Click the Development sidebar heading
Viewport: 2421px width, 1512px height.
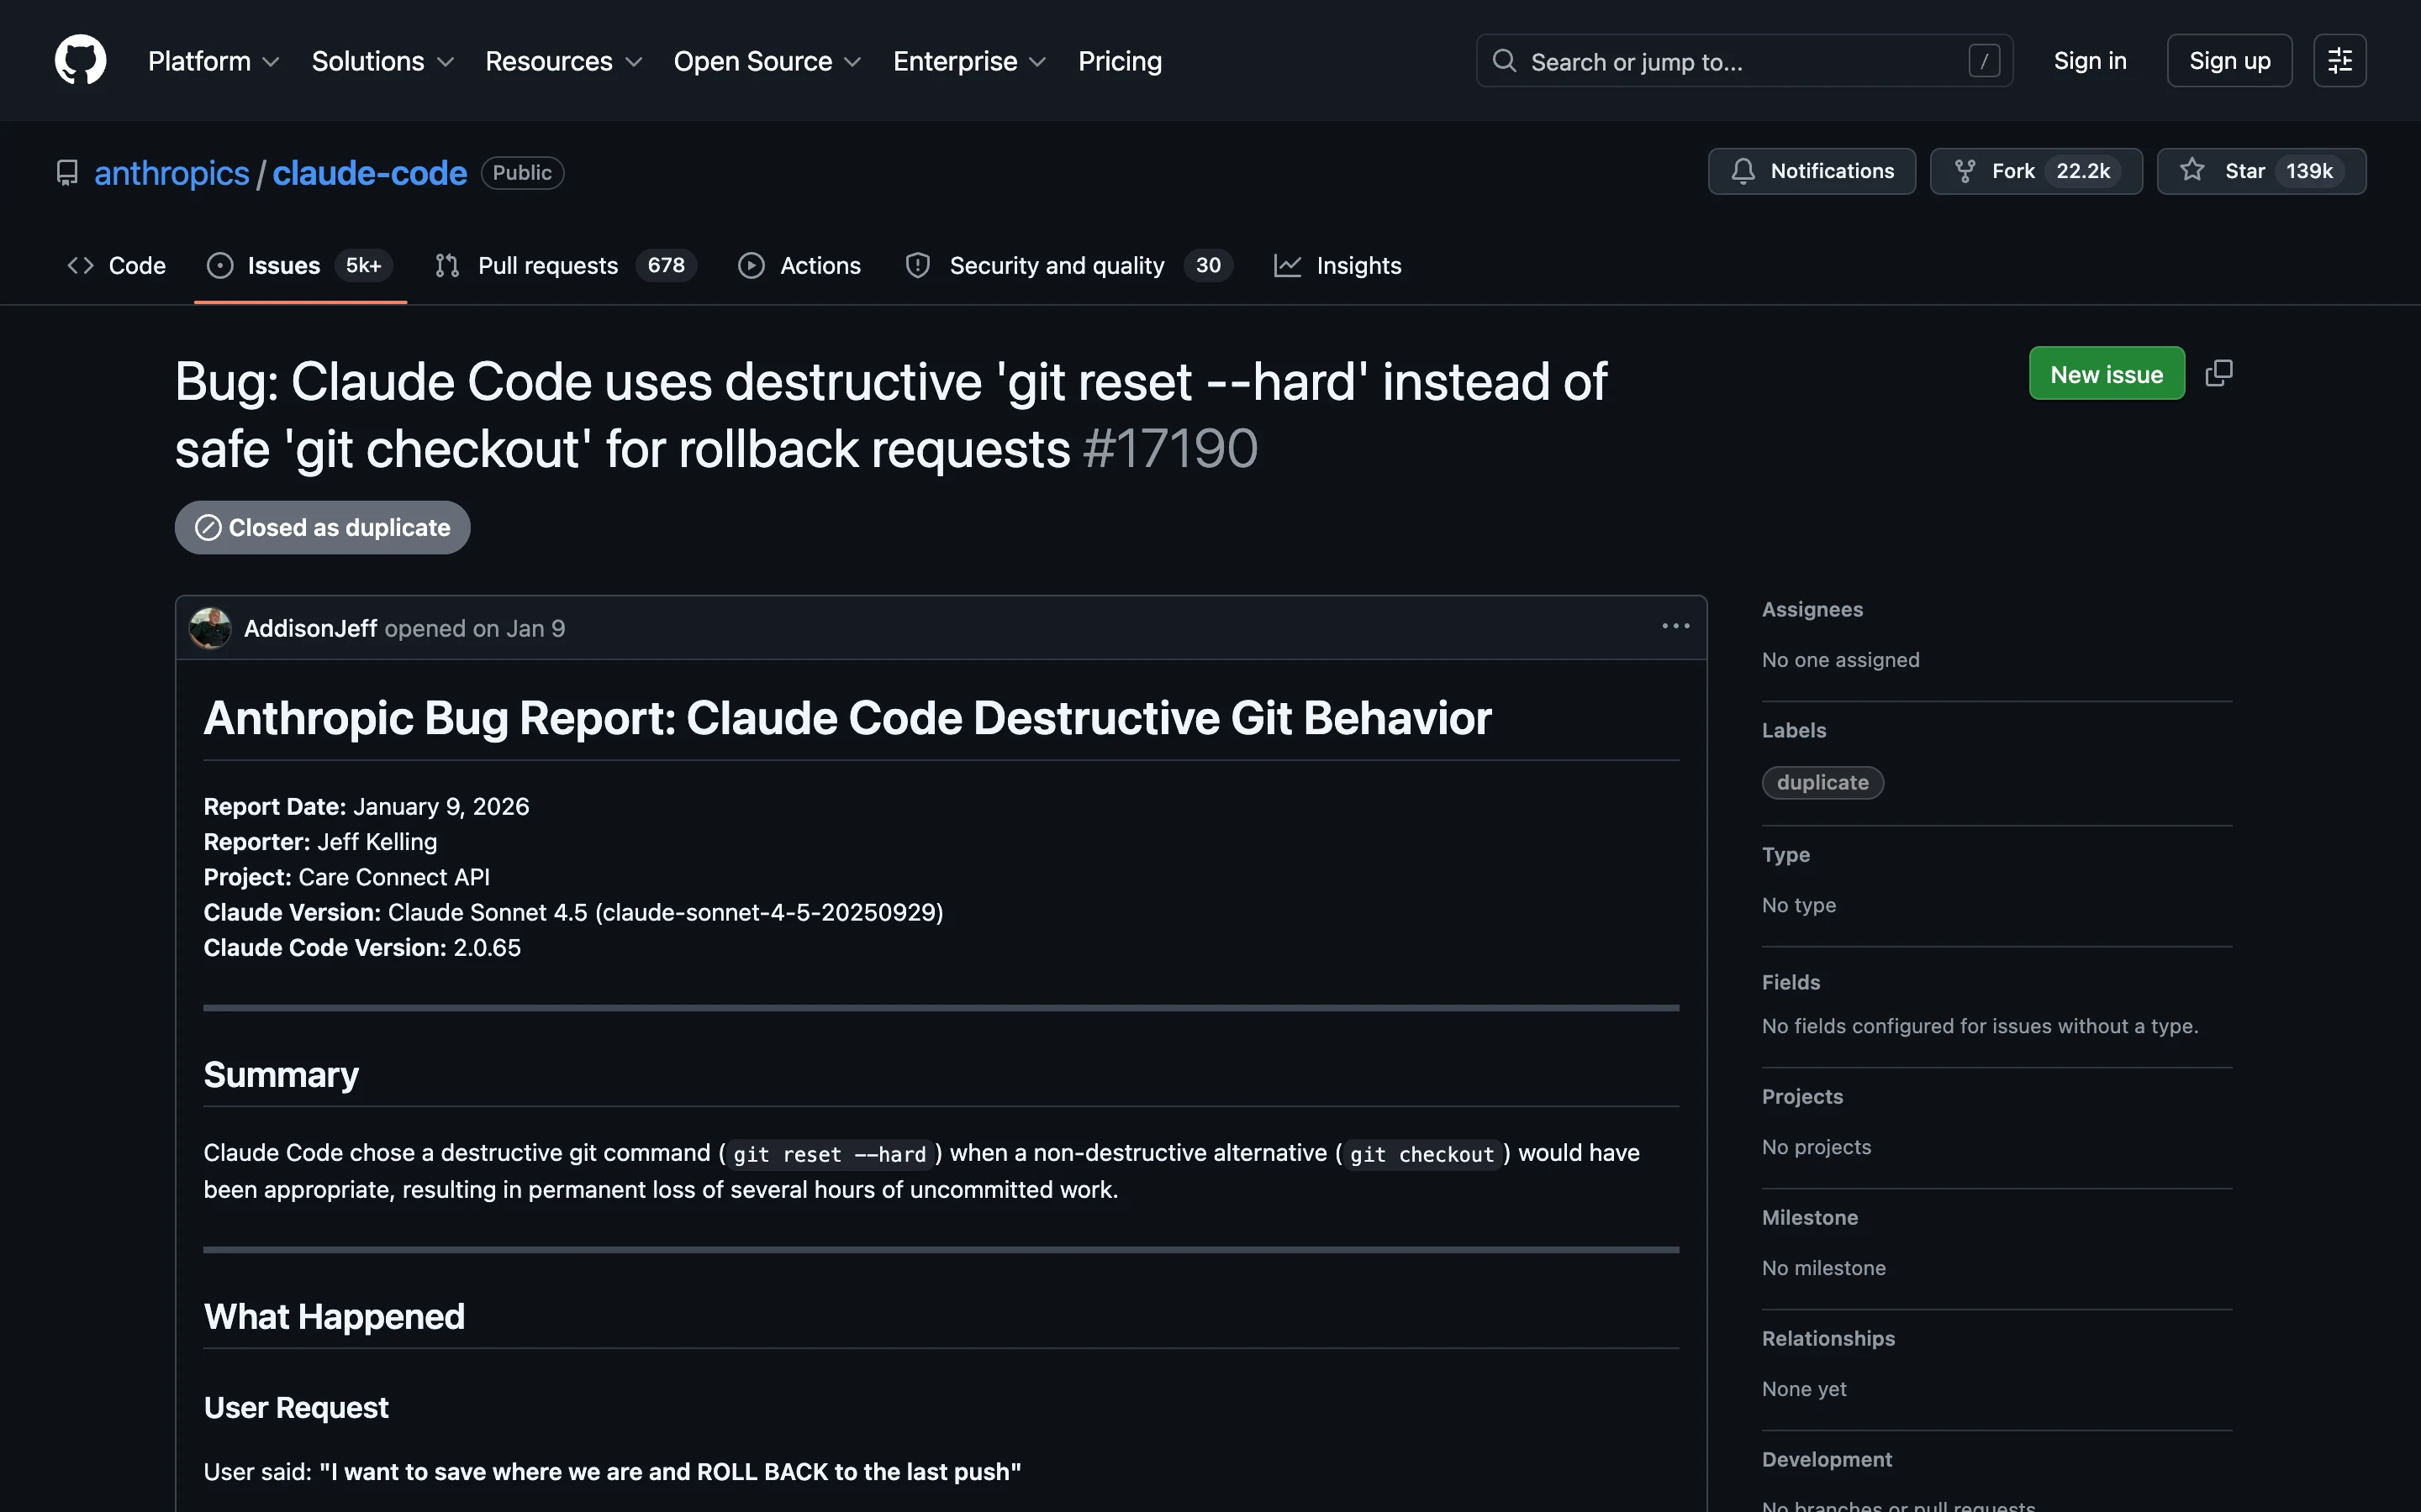(1827, 1459)
